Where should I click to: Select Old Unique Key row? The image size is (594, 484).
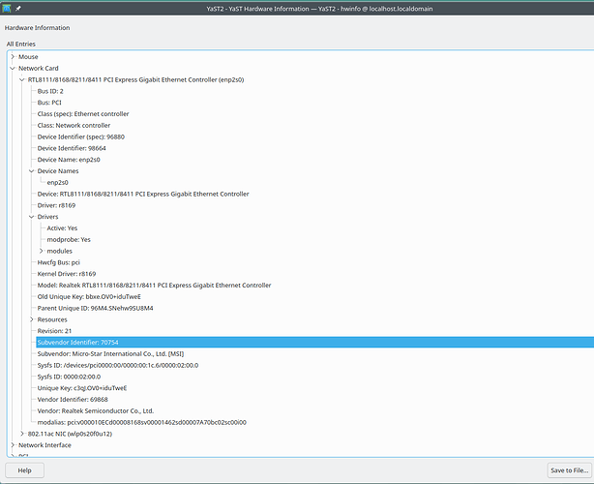(89, 296)
